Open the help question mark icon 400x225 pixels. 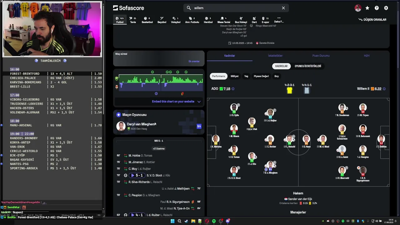tap(377, 8)
